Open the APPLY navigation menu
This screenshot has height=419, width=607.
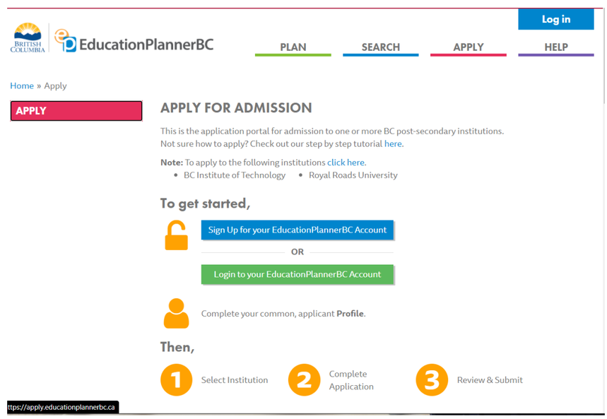(468, 47)
